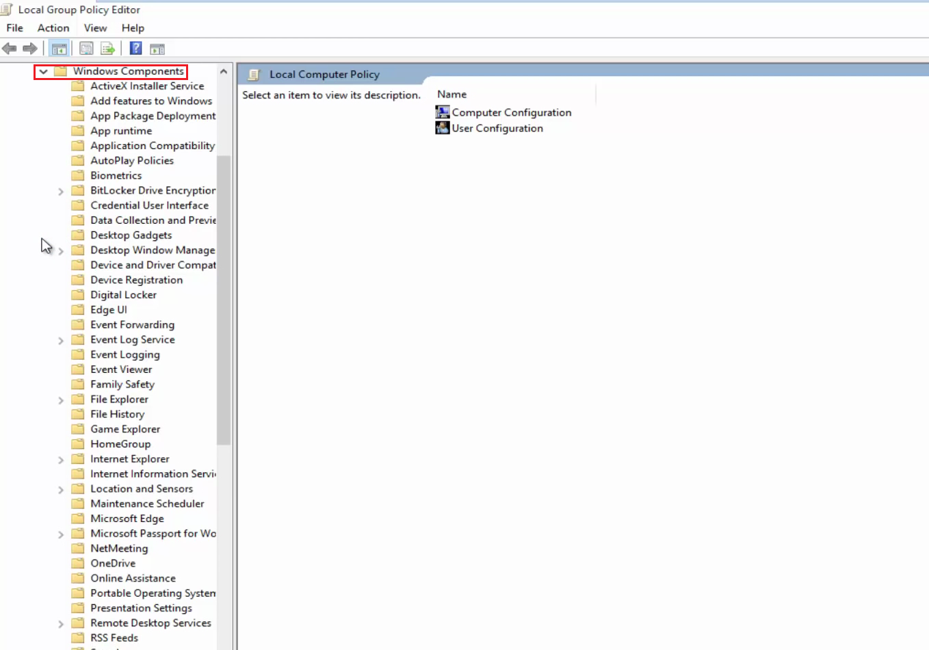This screenshot has width=929, height=650.
Task: Open the blue Help question-mark icon
Action: 136,49
